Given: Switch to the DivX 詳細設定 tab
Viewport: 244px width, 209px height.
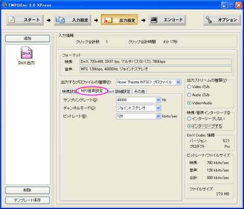Looking at the screenshot, I should 119,91.
